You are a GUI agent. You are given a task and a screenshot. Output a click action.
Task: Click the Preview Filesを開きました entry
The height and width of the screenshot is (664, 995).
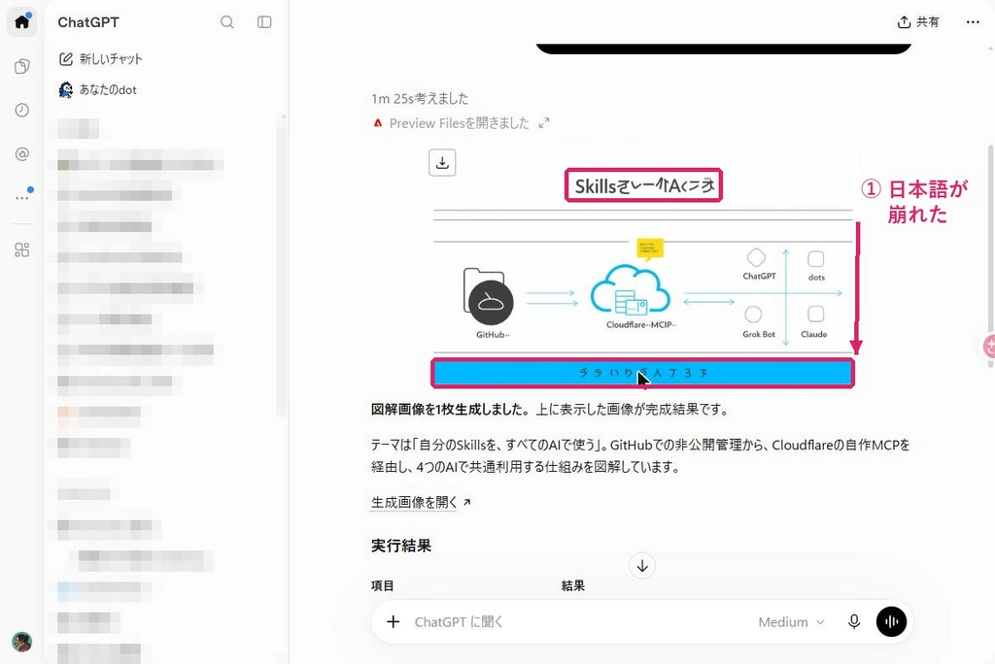[x=459, y=123]
